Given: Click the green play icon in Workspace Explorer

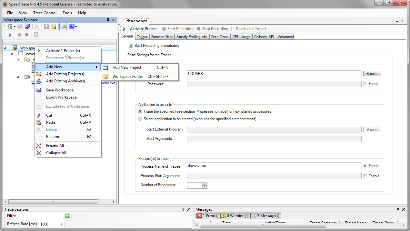Looking at the screenshot, I should [10, 35].
